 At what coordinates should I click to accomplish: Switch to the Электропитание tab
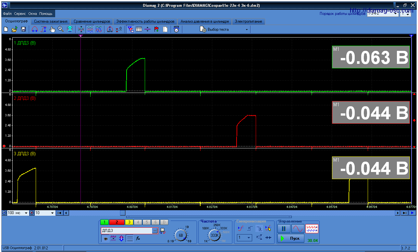pos(248,21)
